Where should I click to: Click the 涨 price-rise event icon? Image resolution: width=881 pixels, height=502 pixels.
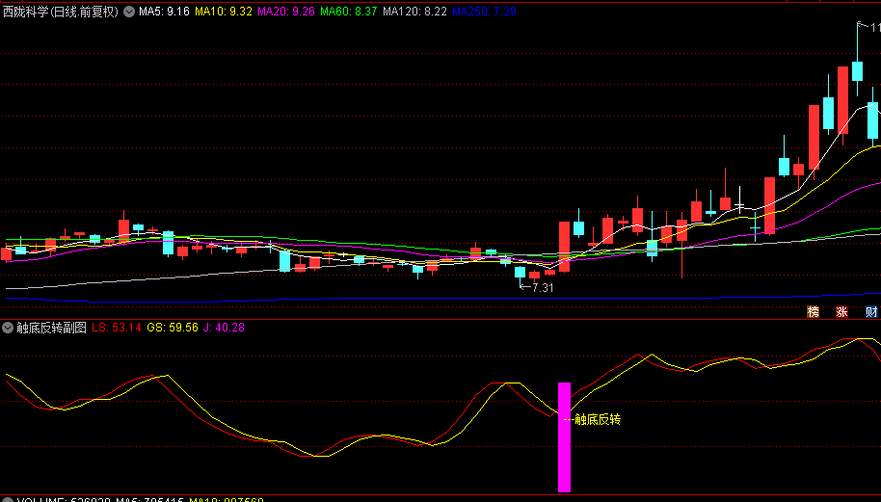tap(841, 311)
